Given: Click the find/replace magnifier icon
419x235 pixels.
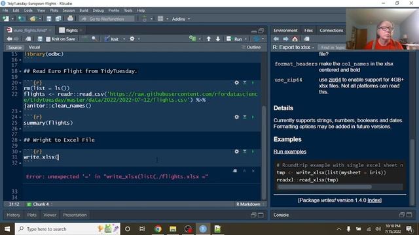Looking at the screenshot, I should [x=94, y=39].
